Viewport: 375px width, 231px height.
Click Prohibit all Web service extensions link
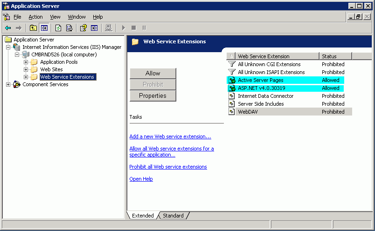tap(168, 167)
